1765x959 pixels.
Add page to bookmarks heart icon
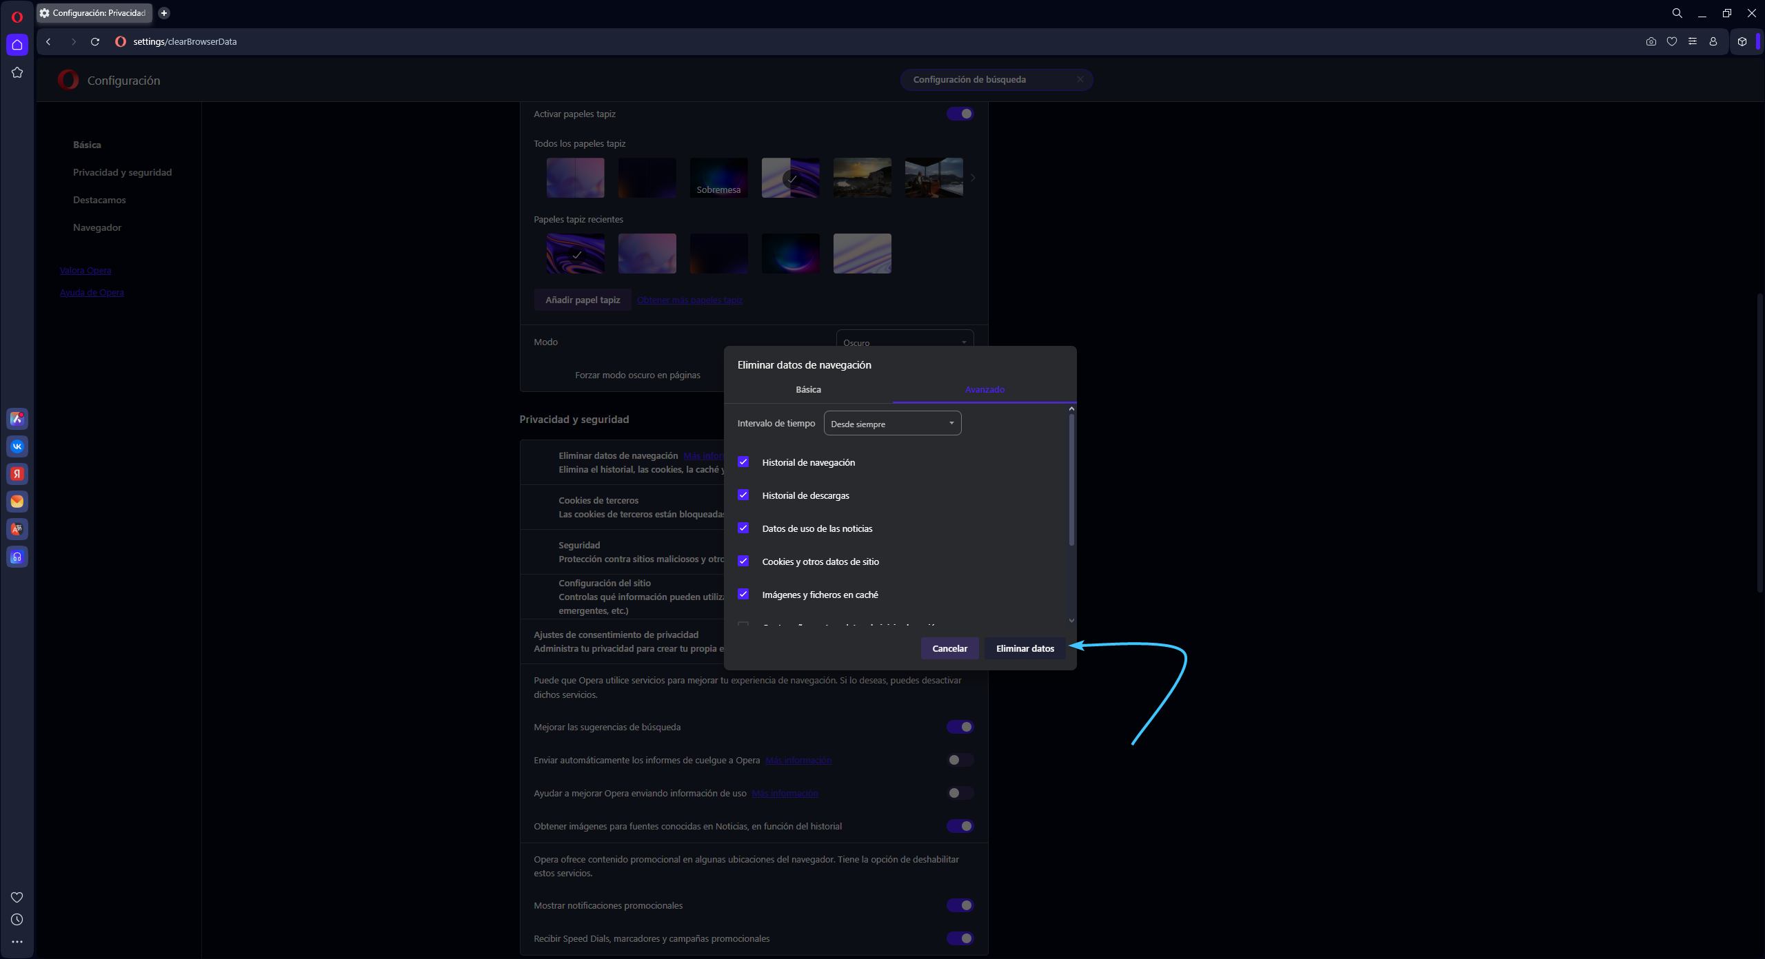[x=1672, y=41]
